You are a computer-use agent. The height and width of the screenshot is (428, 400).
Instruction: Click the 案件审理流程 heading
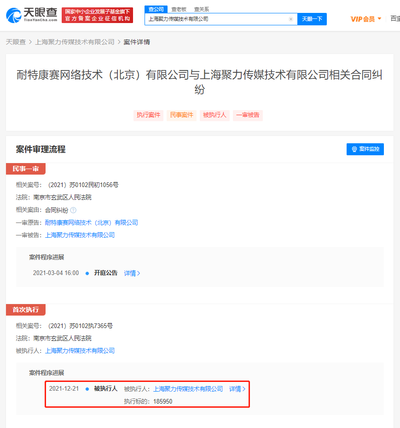click(x=41, y=149)
